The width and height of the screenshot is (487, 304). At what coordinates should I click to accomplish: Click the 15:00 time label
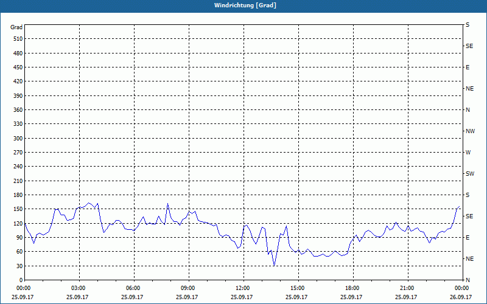[298, 288]
